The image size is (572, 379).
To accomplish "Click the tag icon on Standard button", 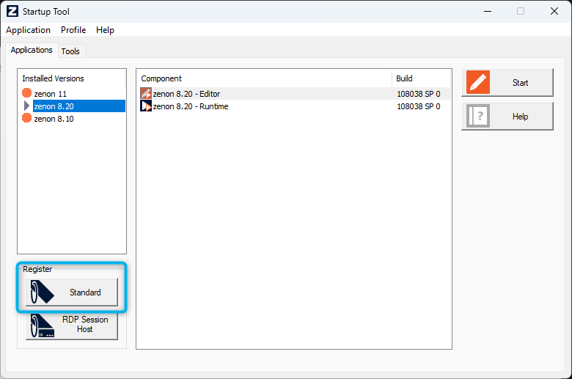I will [42, 292].
